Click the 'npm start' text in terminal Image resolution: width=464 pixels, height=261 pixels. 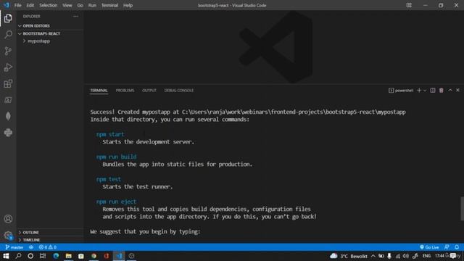coord(110,134)
